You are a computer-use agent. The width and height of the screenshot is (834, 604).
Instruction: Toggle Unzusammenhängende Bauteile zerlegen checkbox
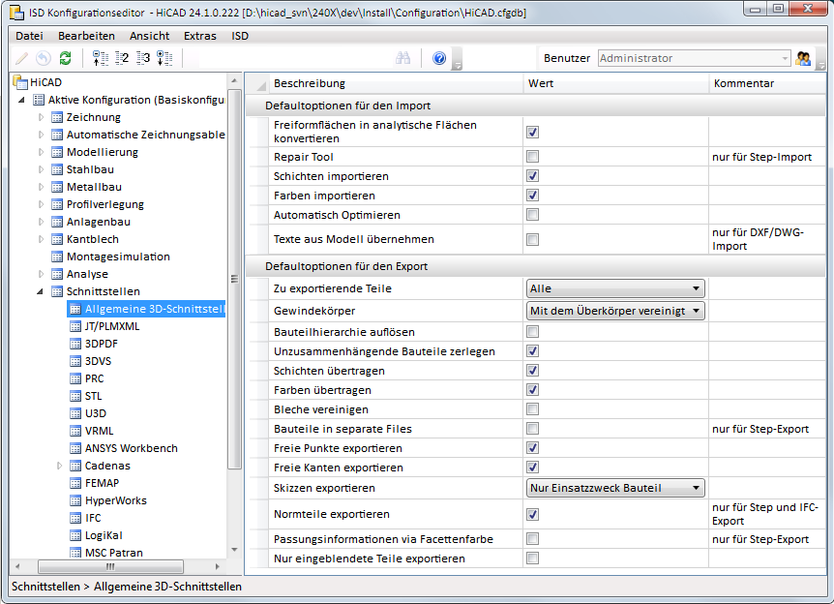coord(532,351)
